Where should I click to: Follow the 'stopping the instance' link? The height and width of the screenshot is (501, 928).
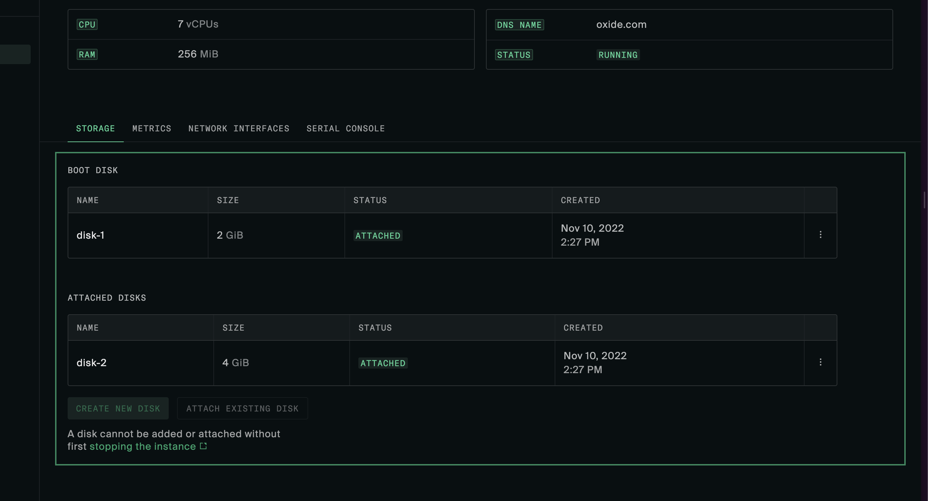tap(142, 446)
